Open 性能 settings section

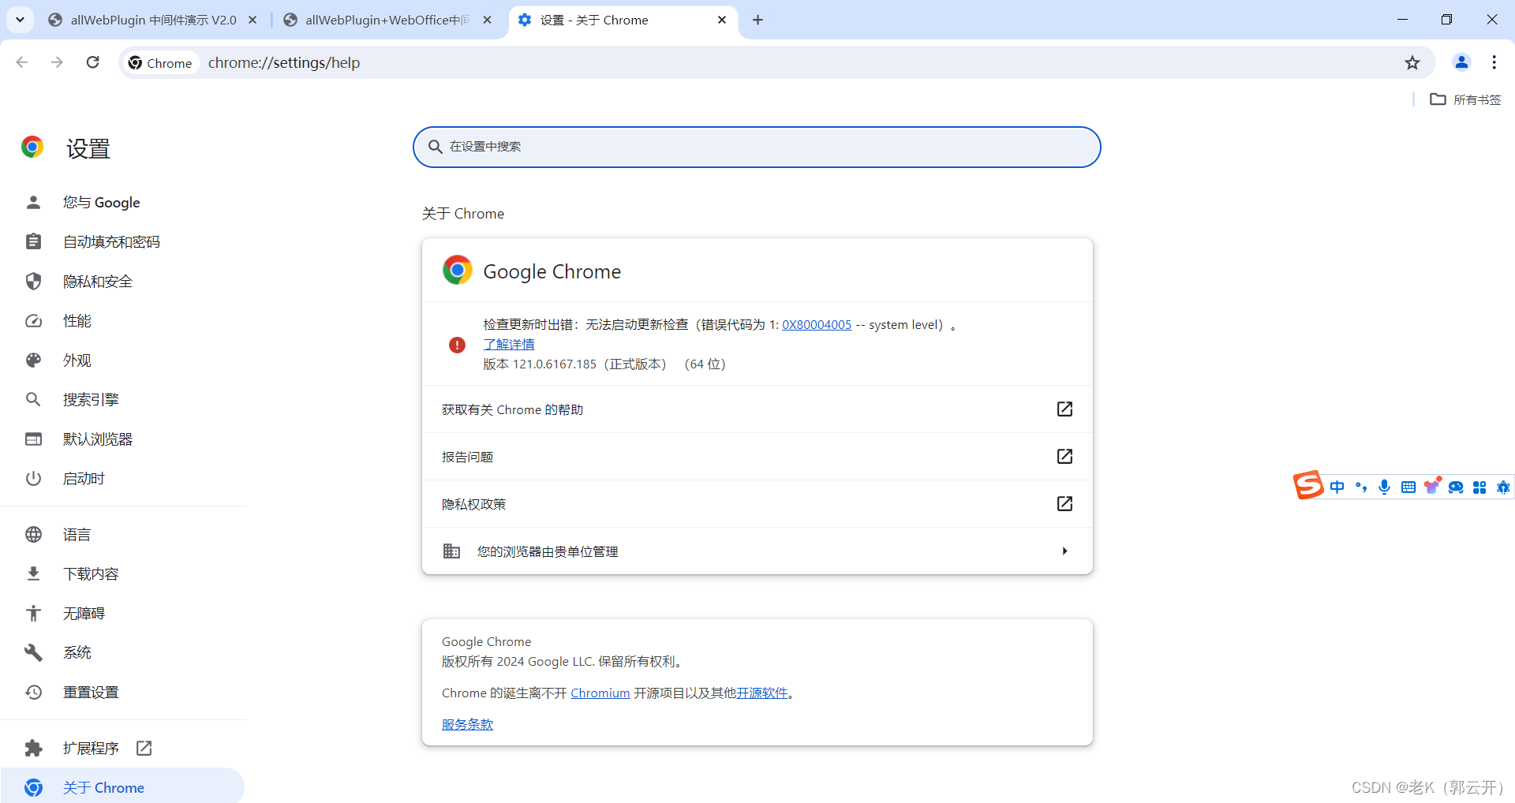[x=124, y=321]
